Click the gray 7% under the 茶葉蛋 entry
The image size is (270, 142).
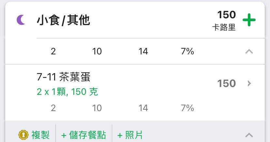[x=187, y=108]
